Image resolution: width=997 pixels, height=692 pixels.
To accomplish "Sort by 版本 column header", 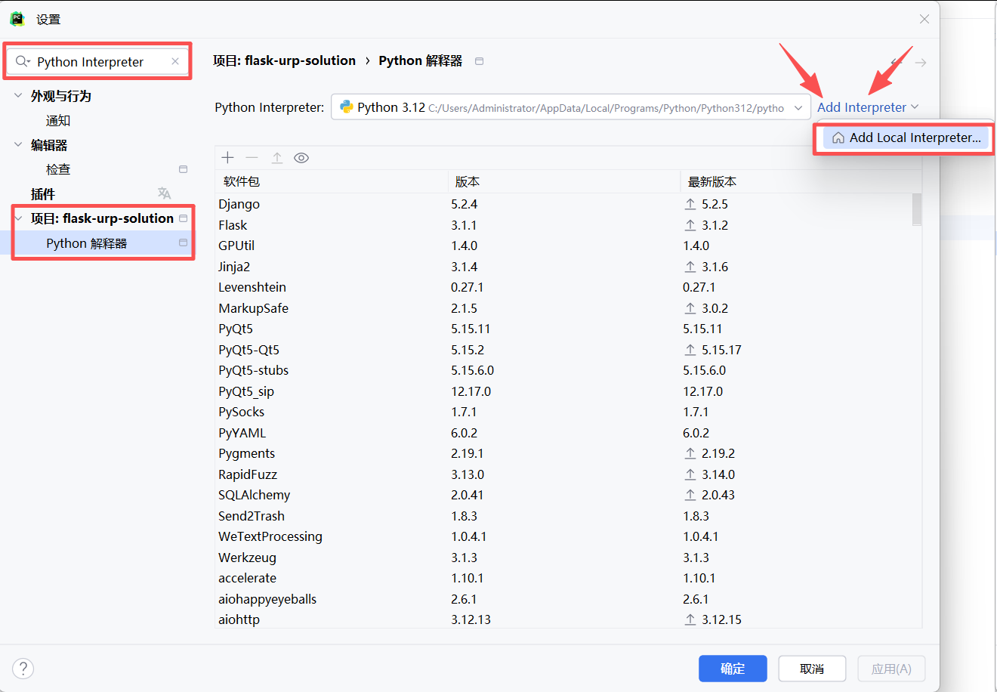I will click(x=564, y=181).
